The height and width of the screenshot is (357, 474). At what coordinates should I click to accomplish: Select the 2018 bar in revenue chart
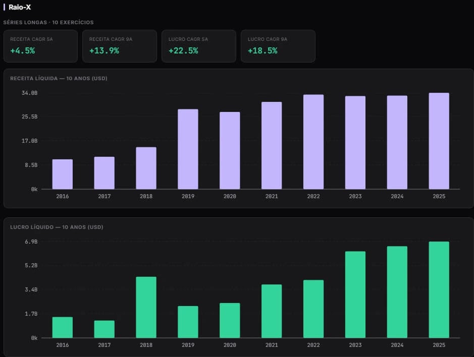tap(146, 168)
